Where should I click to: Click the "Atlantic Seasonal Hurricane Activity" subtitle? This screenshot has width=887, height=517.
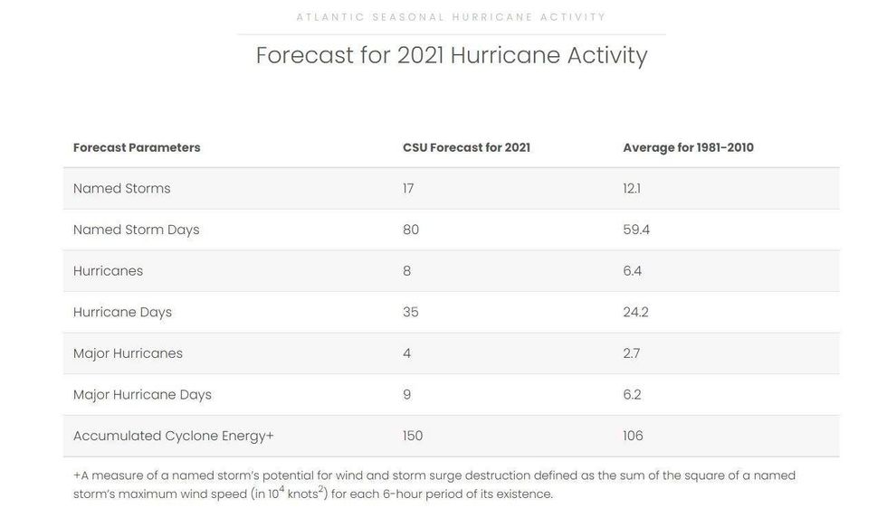point(452,17)
